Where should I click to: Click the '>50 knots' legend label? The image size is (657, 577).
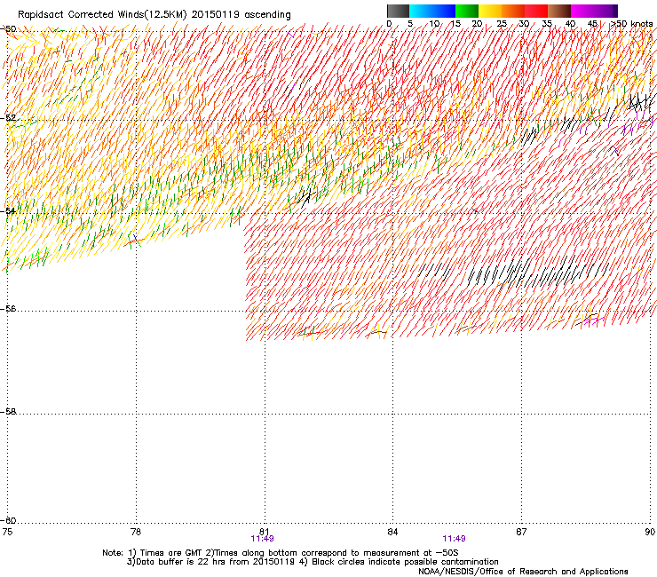[631, 23]
